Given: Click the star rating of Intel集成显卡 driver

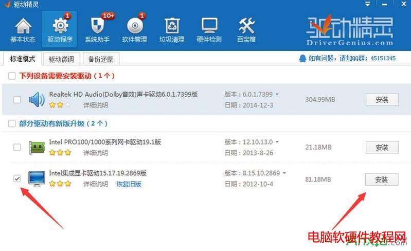Looking at the screenshot, I should [60, 184].
